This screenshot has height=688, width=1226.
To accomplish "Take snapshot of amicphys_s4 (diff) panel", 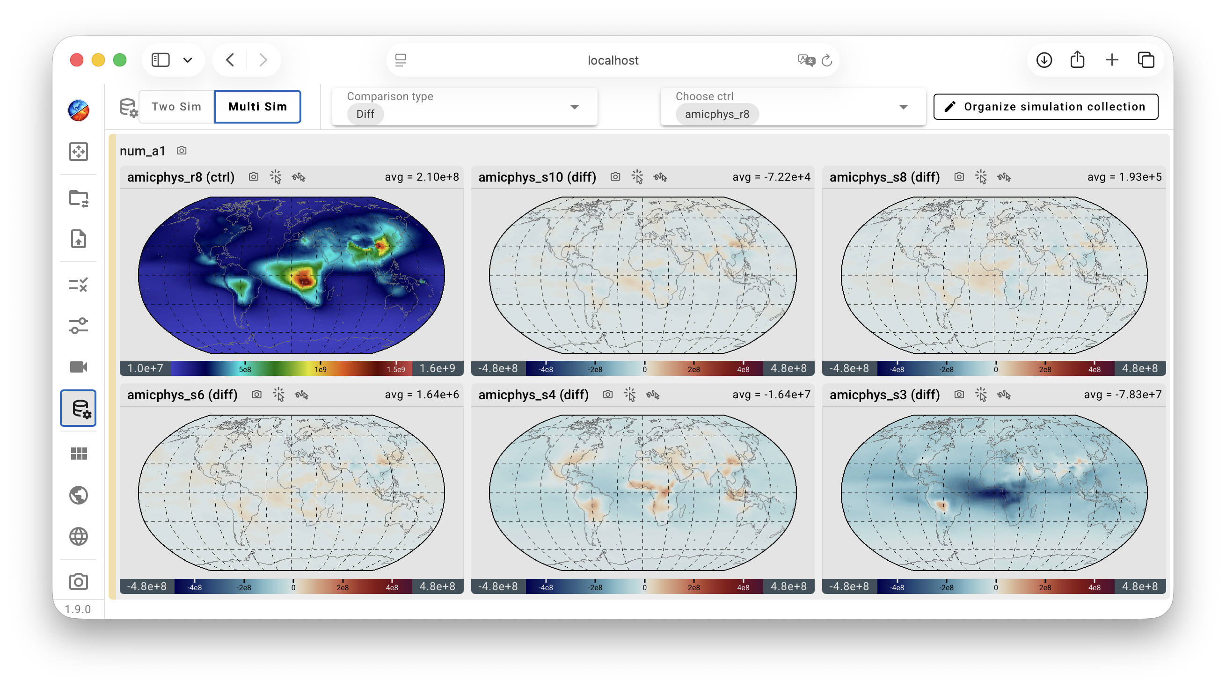I will pos(608,394).
